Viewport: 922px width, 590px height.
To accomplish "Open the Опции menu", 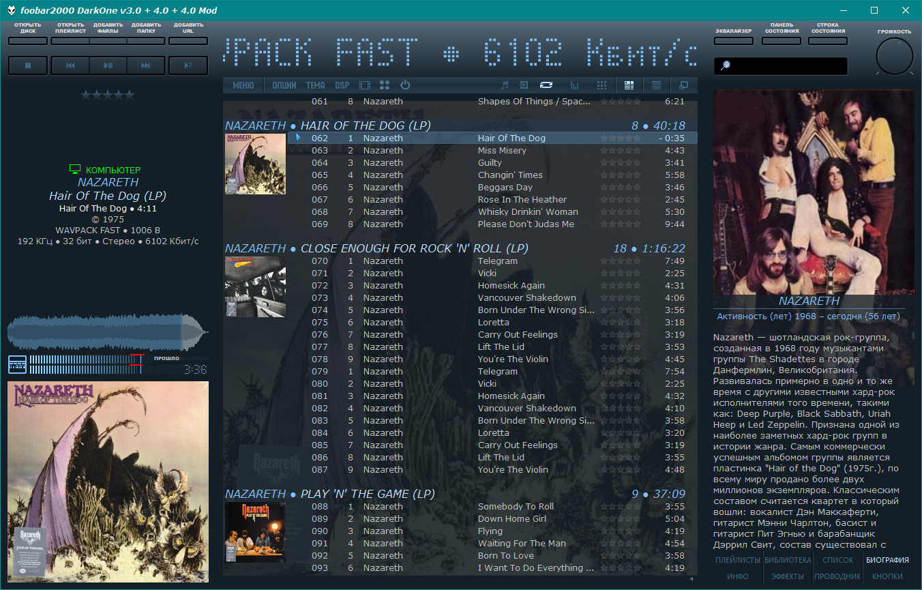I will point(284,85).
